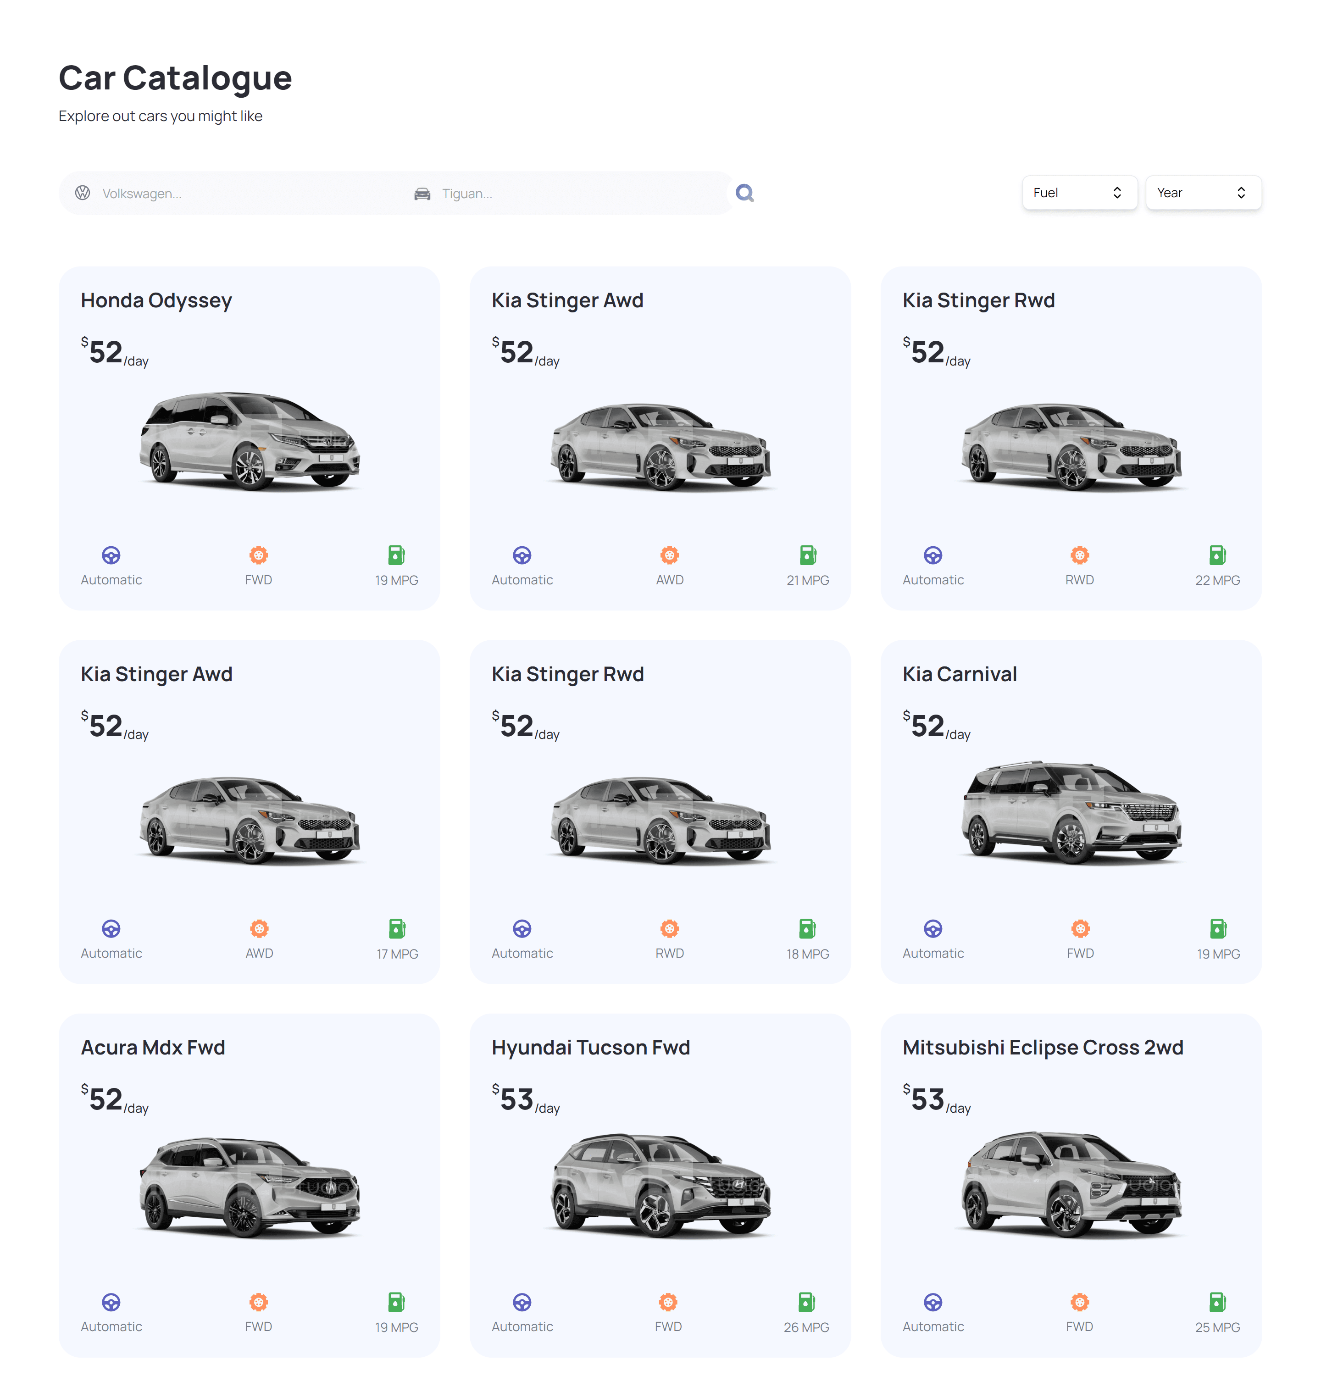Click the gas pump icon on Hyundai Tucson Fwd card

click(806, 1302)
